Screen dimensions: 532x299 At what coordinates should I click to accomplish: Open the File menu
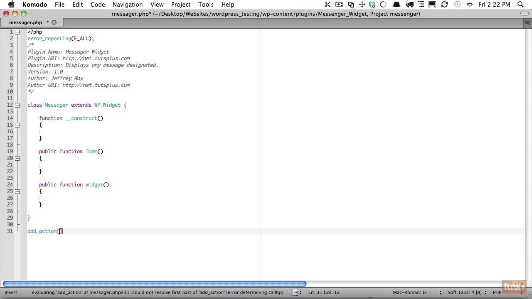59,5
